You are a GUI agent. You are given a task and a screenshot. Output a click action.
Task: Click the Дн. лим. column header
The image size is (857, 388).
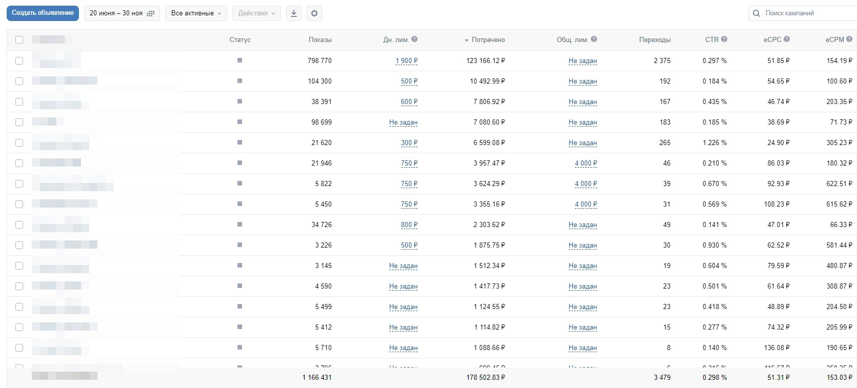[396, 40]
